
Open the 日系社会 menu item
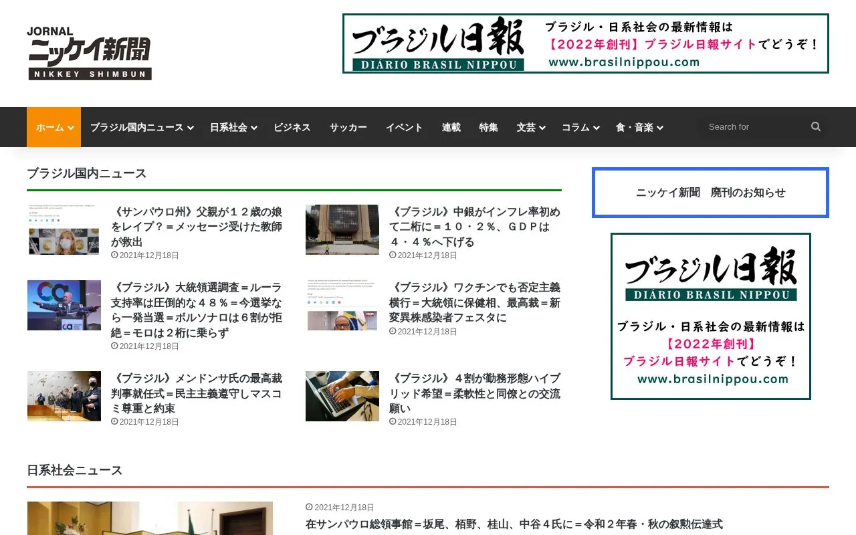point(229,127)
